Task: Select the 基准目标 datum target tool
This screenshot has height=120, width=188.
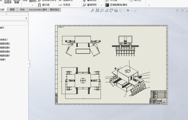Action: point(90,5)
